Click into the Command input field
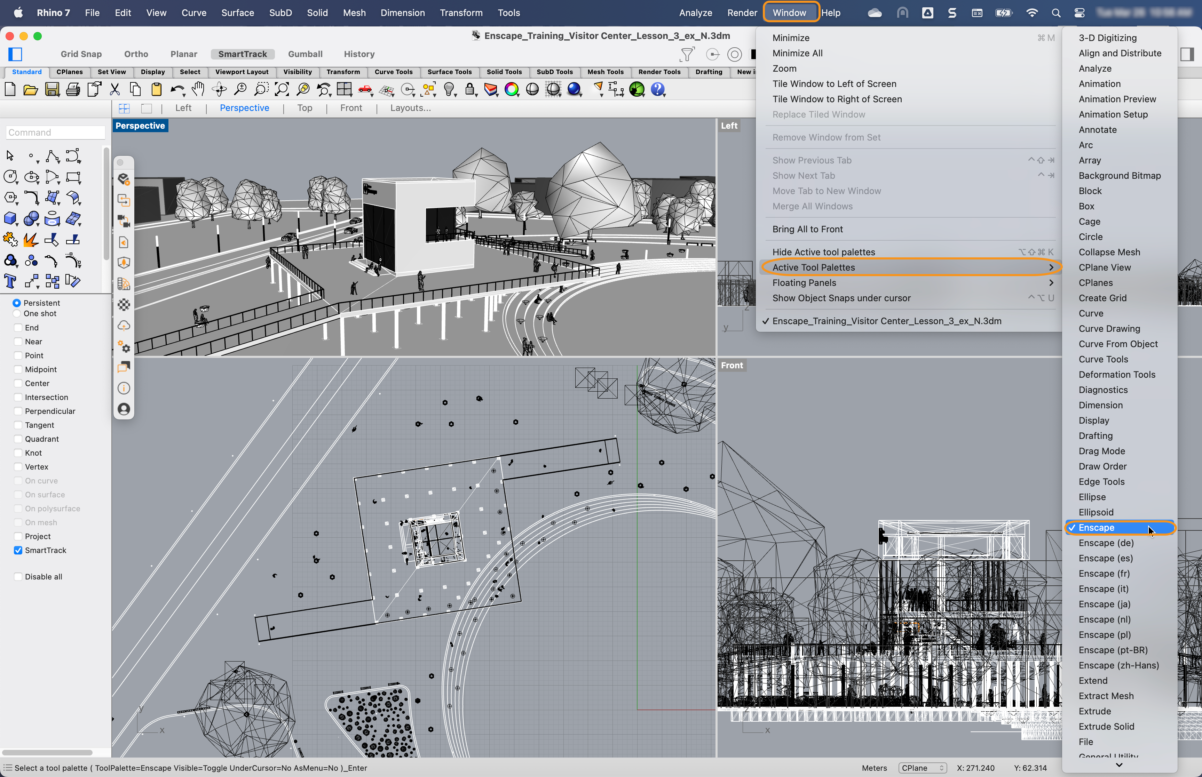 point(56,132)
